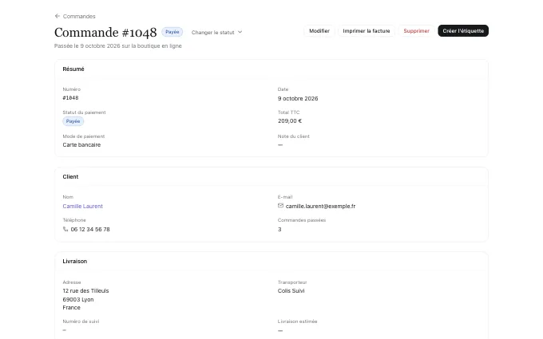Click the envelope icon next to email
Screen dimensions: 543x339
click(280, 206)
